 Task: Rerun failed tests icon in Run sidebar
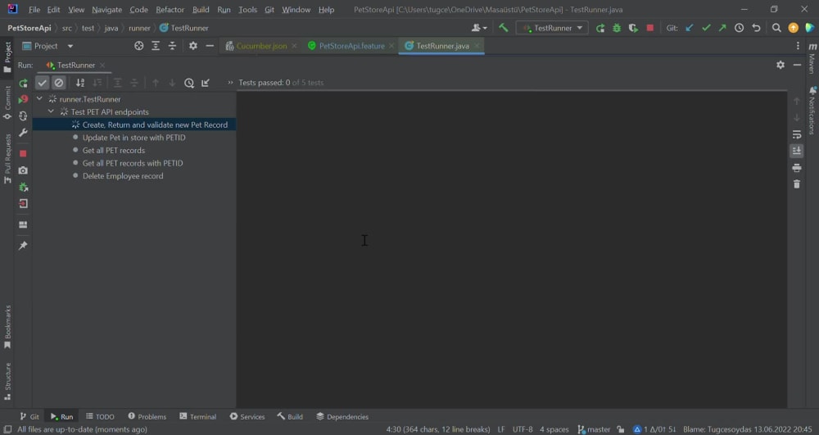23,99
